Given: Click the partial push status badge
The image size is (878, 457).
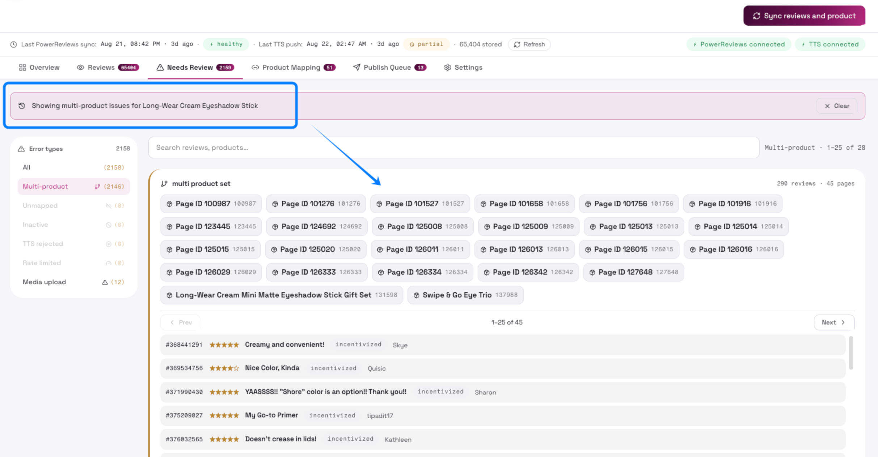Looking at the screenshot, I should point(426,44).
